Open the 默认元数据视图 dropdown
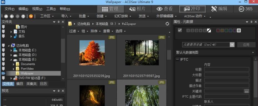 253,52
